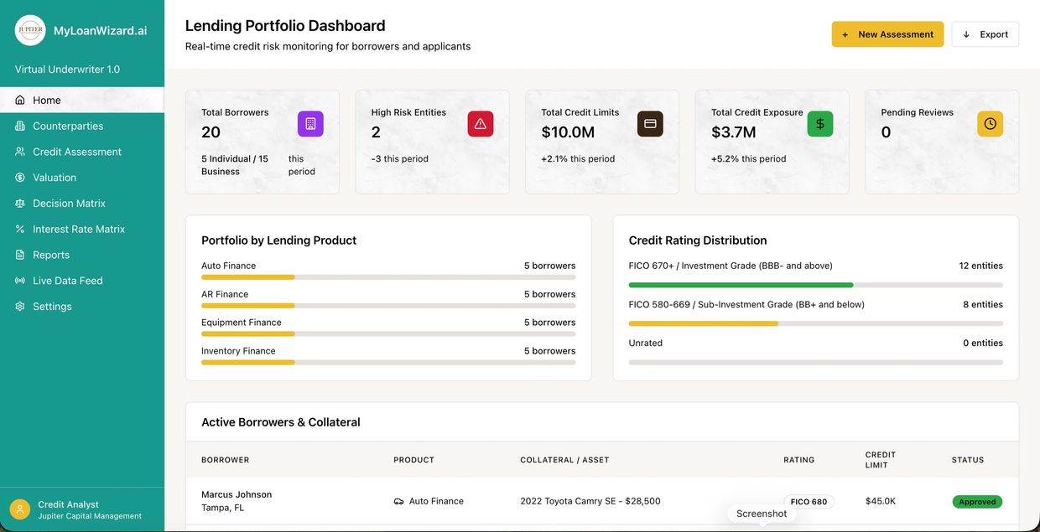The image size is (1040, 532).
Task: Click the Interest Rate Matrix percent icon
Action: 19,228
